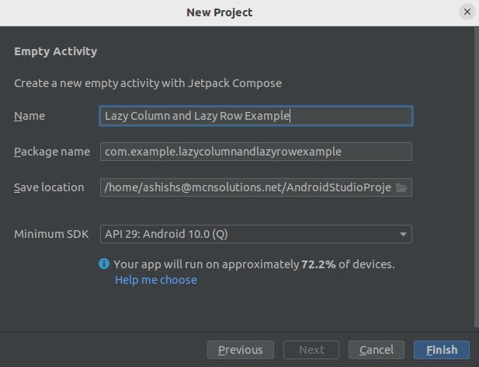479x367 pixels.
Task: Open the folder browser for Save location
Action: tap(401, 187)
